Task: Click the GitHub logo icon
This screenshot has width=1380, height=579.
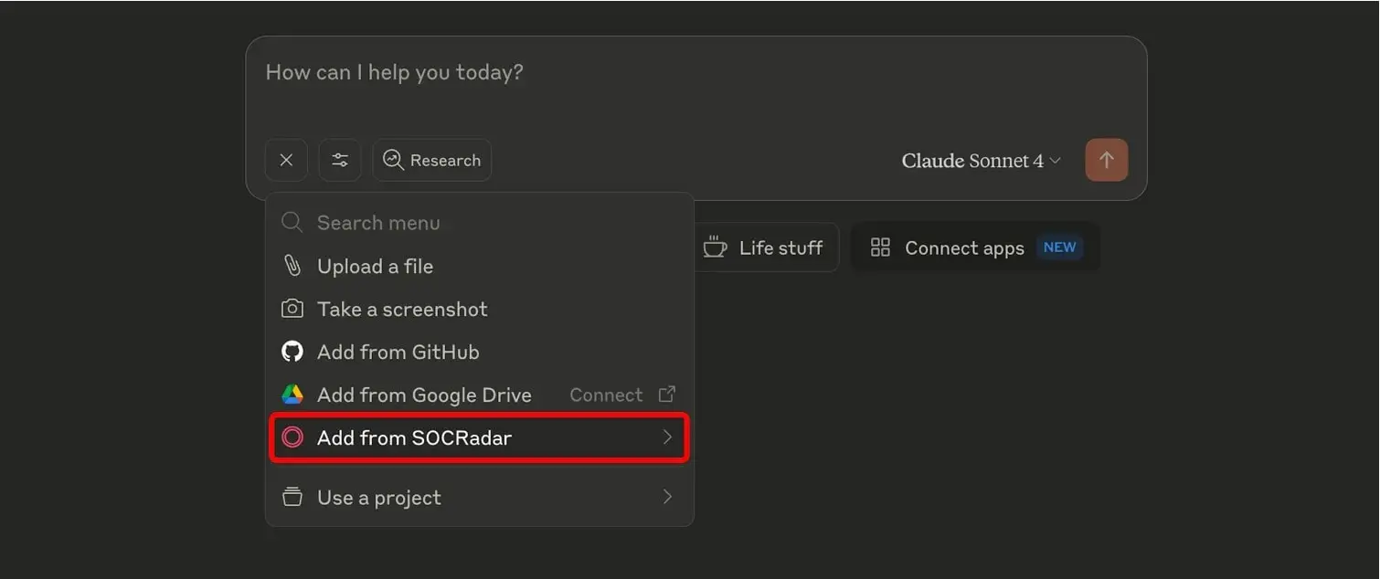Action: pyautogui.click(x=292, y=353)
